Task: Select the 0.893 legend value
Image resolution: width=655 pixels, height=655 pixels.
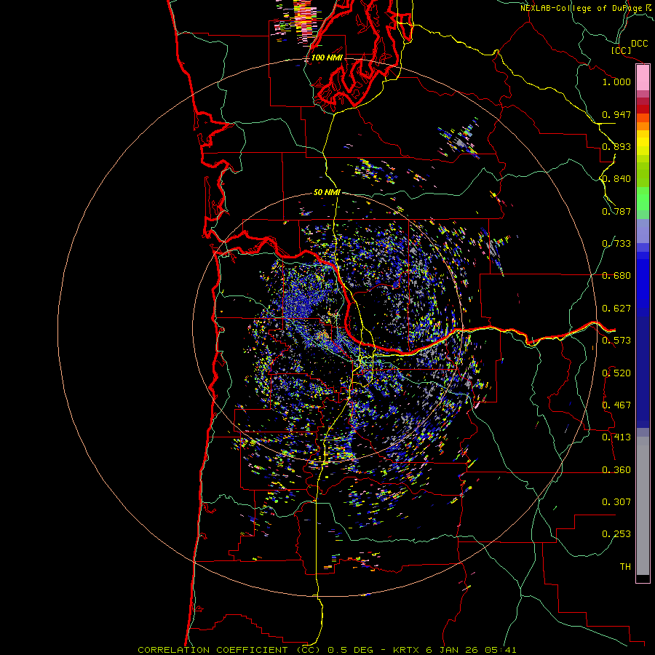Action: [616, 146]
